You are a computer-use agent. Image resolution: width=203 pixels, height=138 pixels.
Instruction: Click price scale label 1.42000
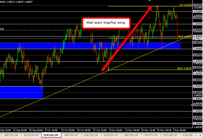[x=198, y=123]
